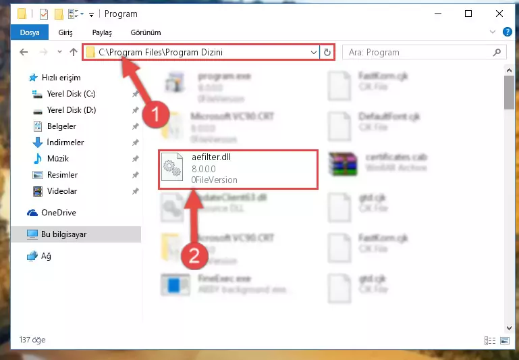The height and width of the screenshot is (360, 519).
Task: Open İndirmeler folder in sidebar
Action: 59,143
